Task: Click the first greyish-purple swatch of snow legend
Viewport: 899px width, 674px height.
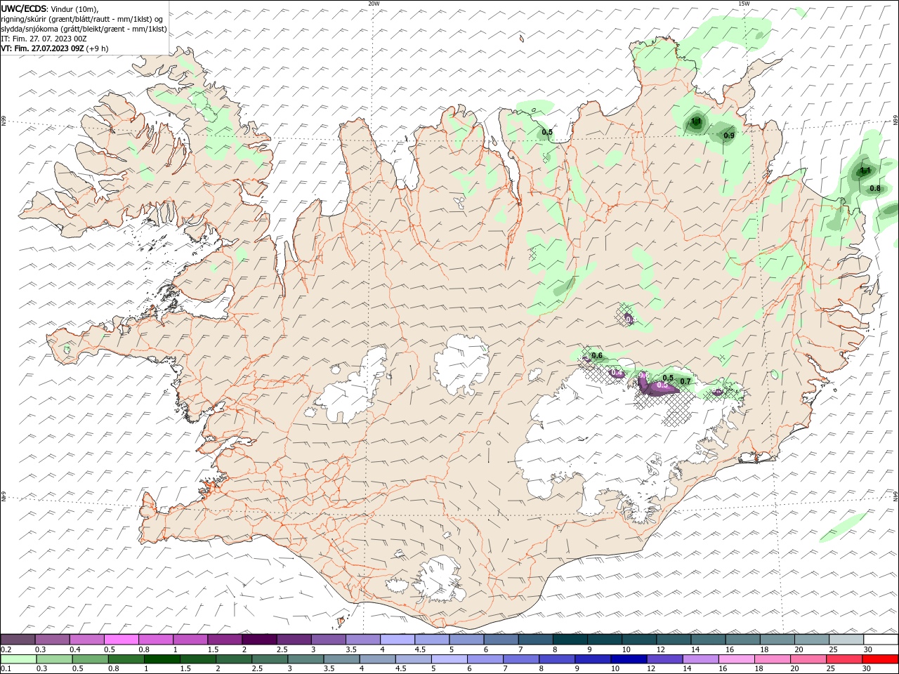Action: coord(18,640)
